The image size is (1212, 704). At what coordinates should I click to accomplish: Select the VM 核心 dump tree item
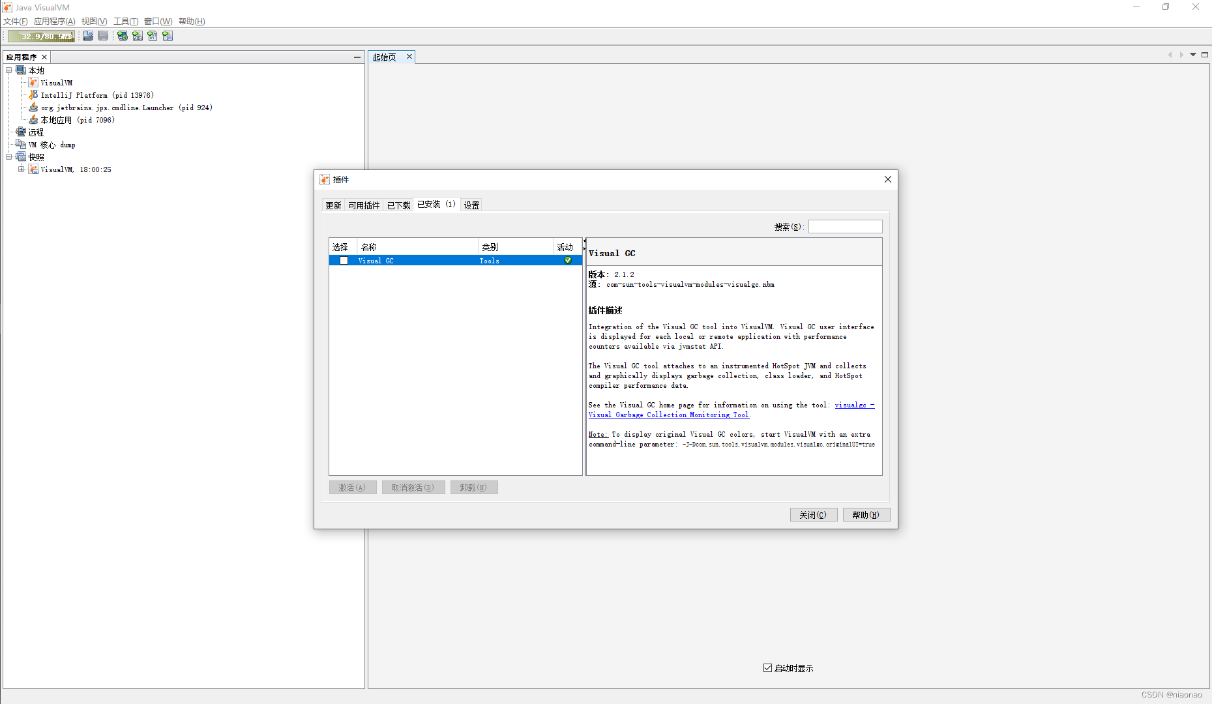(x=52, y=145)
